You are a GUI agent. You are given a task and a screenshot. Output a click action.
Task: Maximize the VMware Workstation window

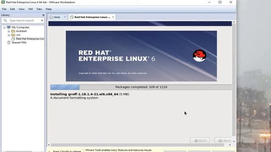(220, 2)
